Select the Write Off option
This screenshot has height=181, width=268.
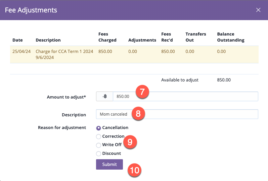(x=98, y=145)
